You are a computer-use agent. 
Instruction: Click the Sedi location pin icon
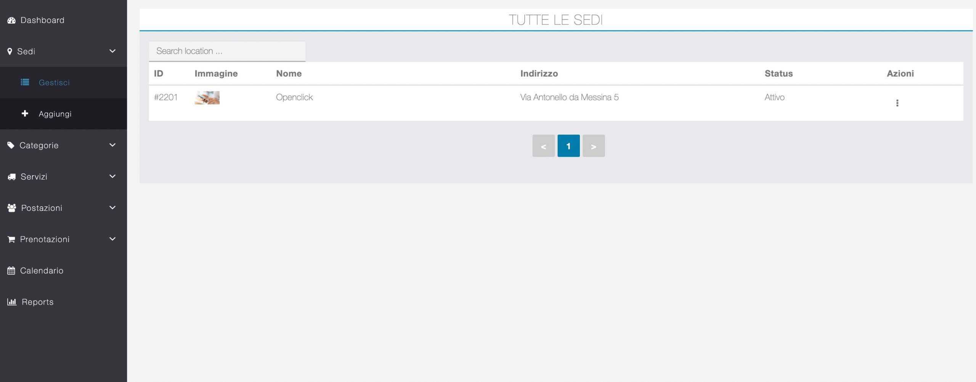(10, 51)
